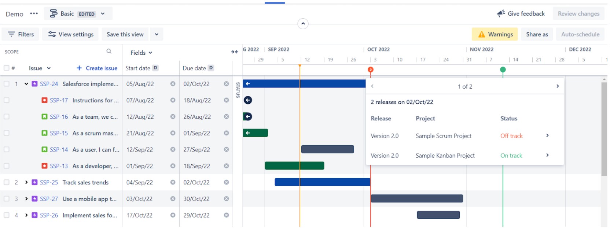Click the Review changes button

point(578,14)
